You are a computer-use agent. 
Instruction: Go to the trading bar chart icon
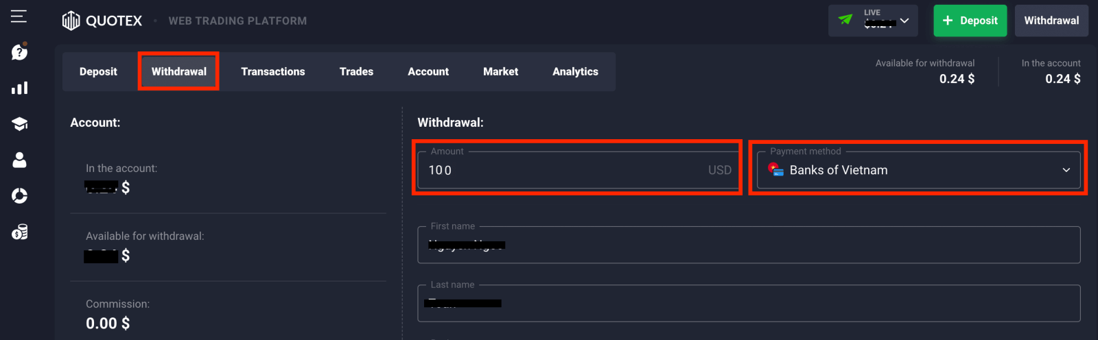[19, 88]
